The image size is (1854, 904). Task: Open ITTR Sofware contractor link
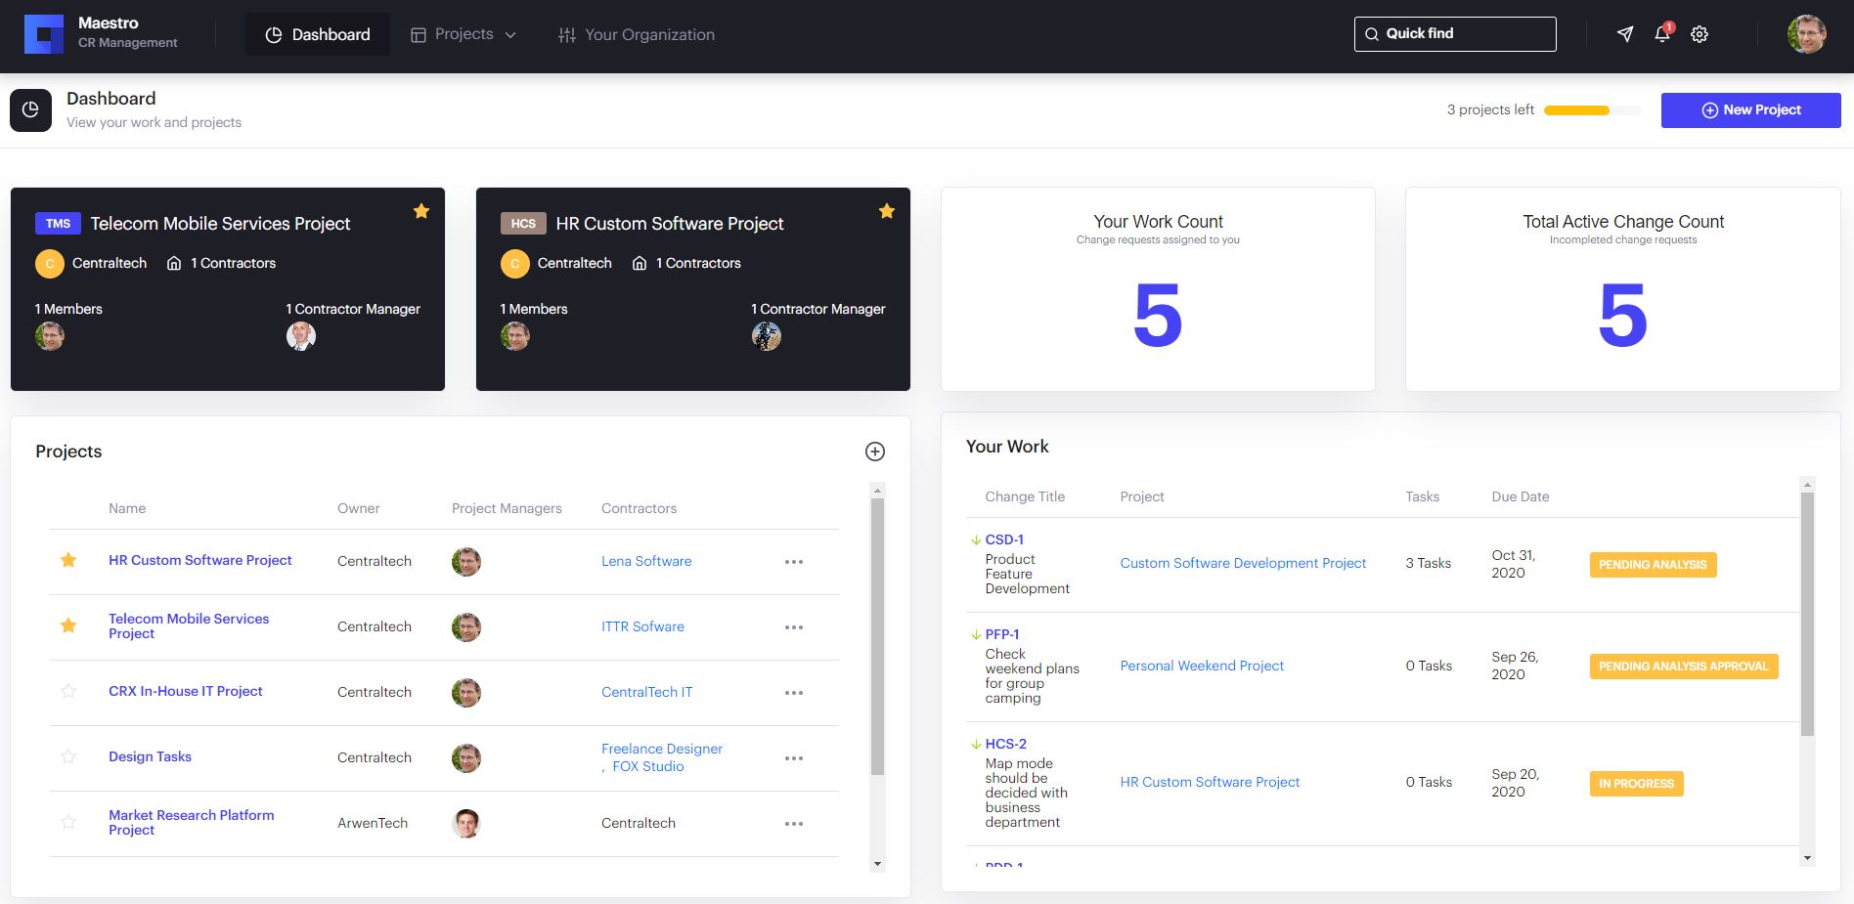click(x=642, y=626)
